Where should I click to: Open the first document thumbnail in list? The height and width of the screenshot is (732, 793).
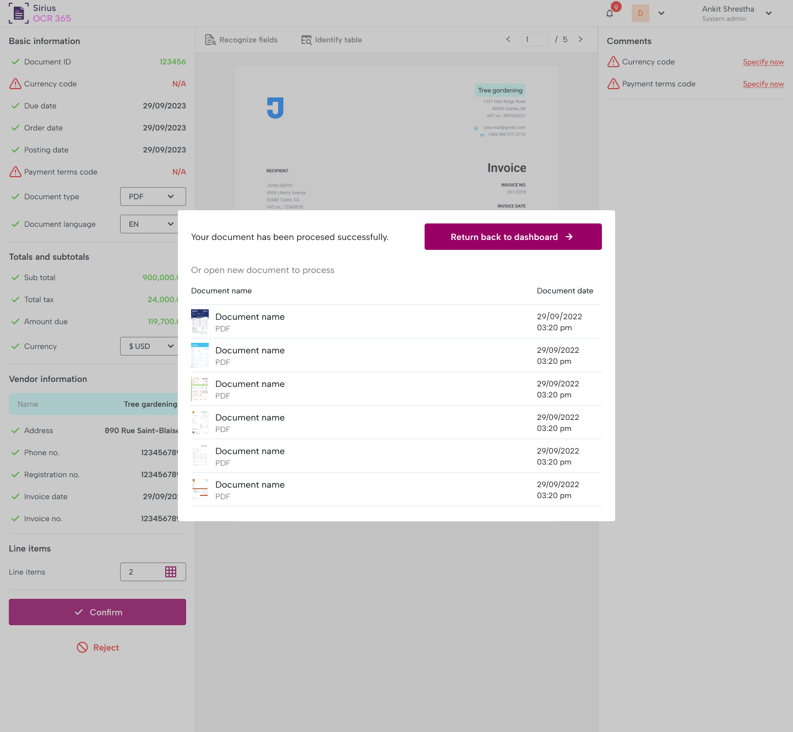click(x=199, y=322)
